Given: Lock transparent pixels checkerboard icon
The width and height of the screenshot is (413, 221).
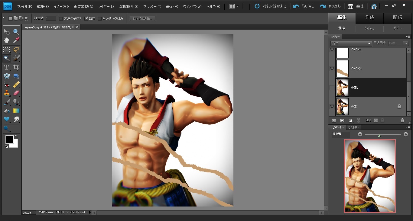Looking at the screenshot, I should pos(376,120).
